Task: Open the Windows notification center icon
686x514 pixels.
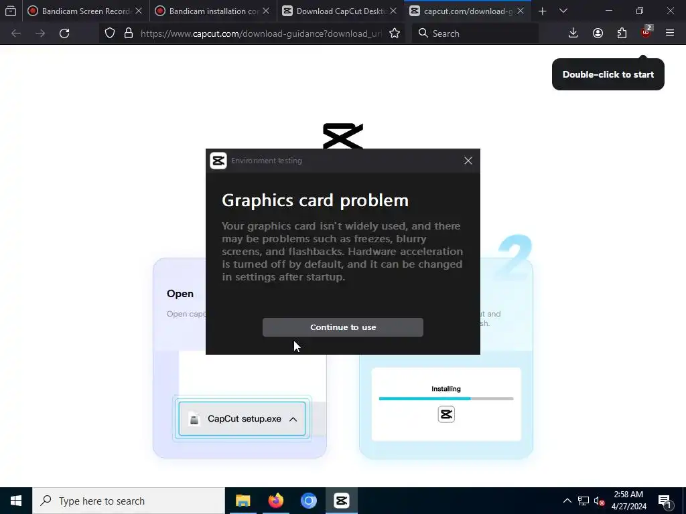Action: (665, 501)
